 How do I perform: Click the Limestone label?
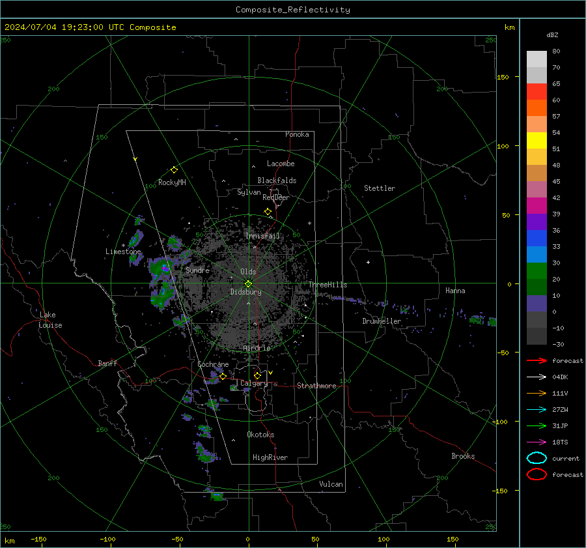123,252
